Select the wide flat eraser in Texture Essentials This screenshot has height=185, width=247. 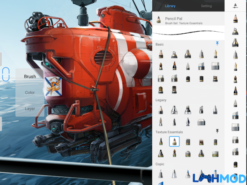point(215,154)
